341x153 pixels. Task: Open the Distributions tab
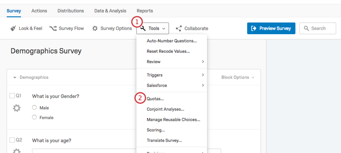pos(71,11)
